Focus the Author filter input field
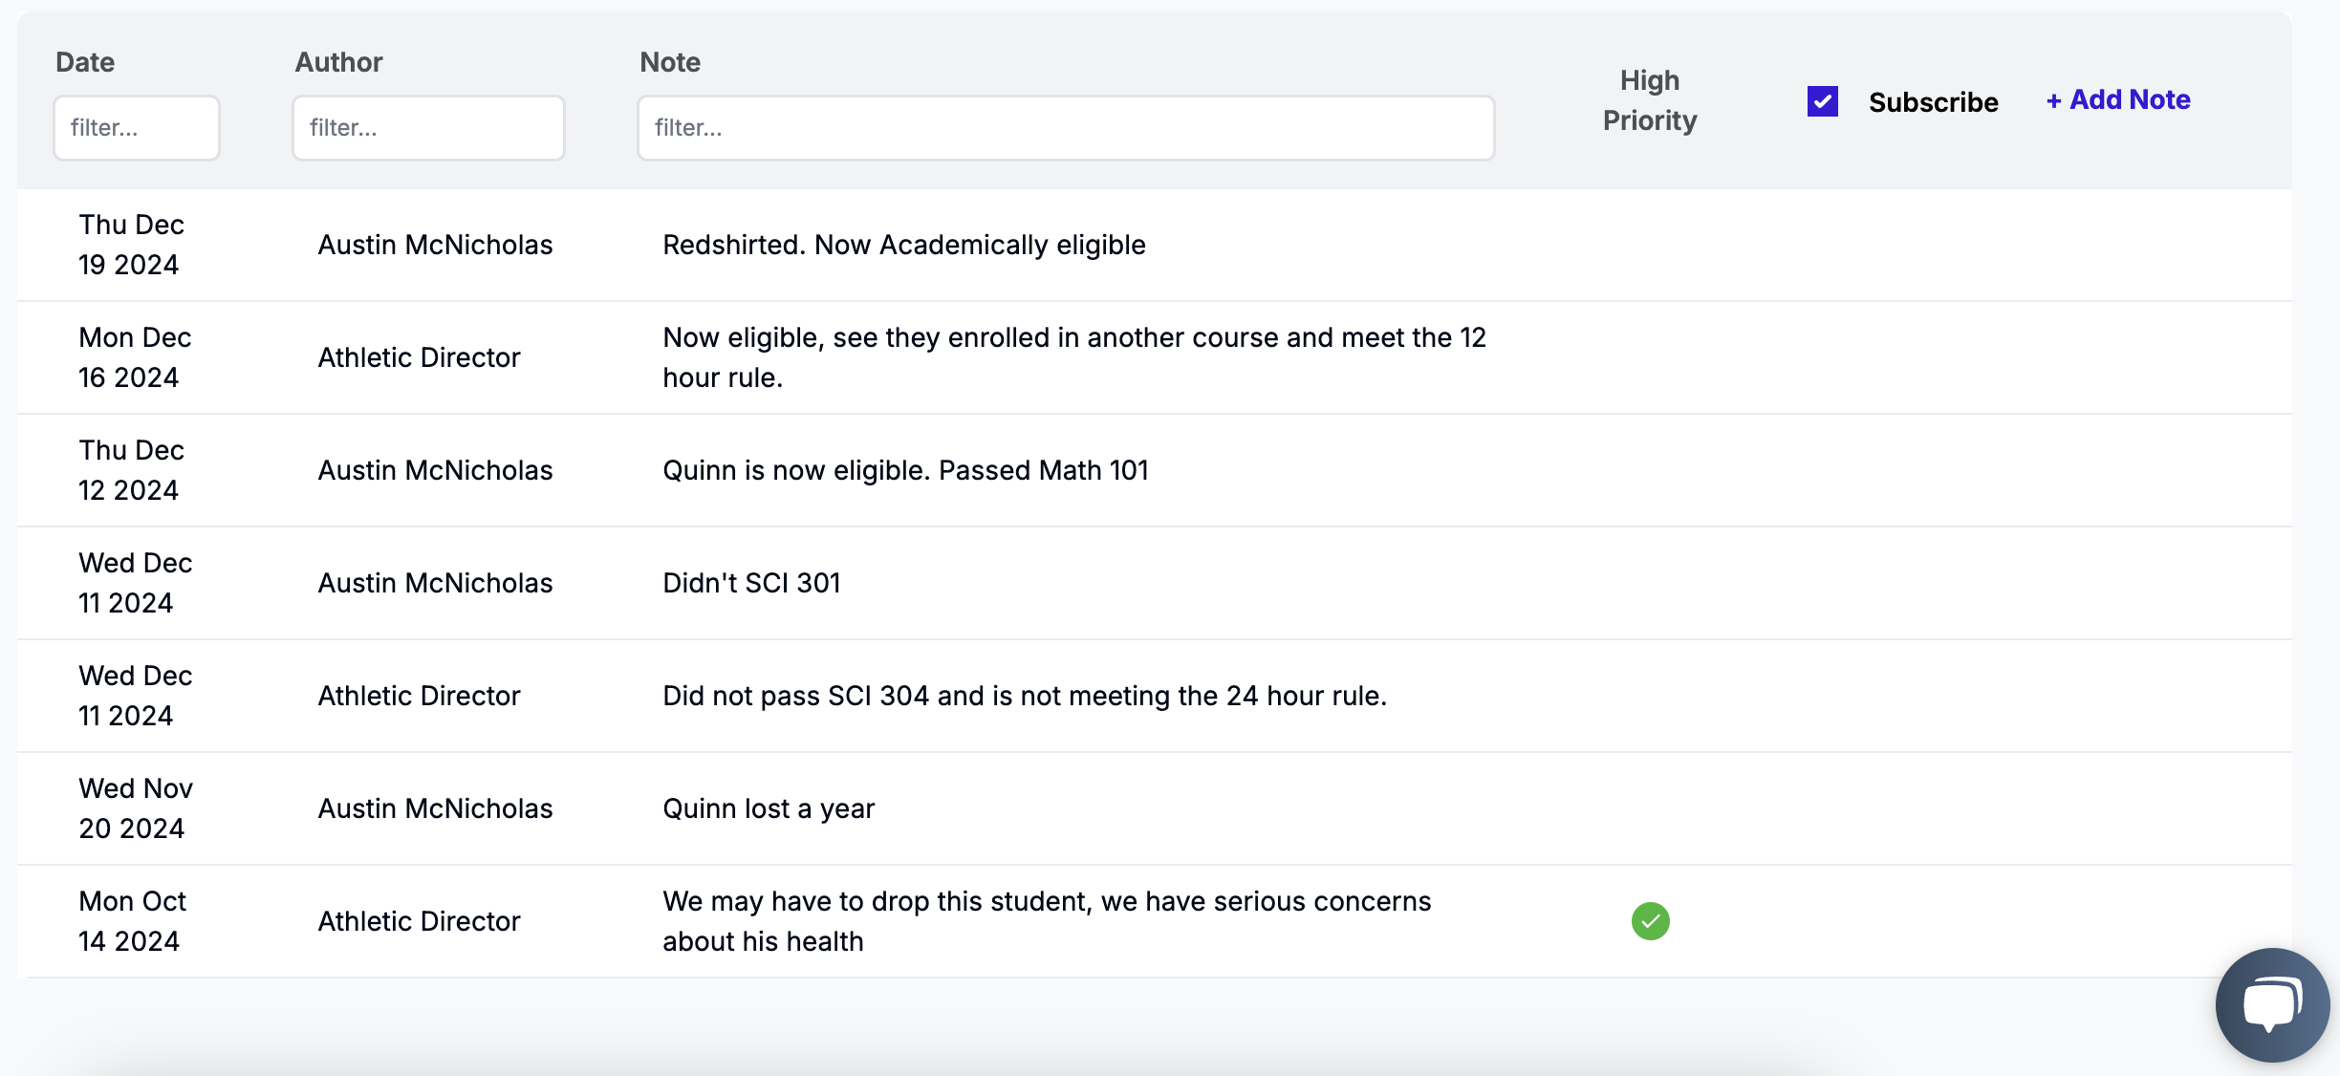 coord(428,128)
